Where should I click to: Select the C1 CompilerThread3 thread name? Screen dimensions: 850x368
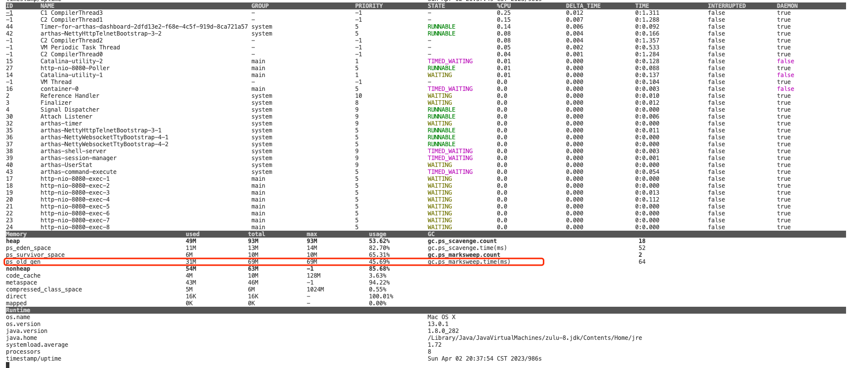click(x=72, y=13)
